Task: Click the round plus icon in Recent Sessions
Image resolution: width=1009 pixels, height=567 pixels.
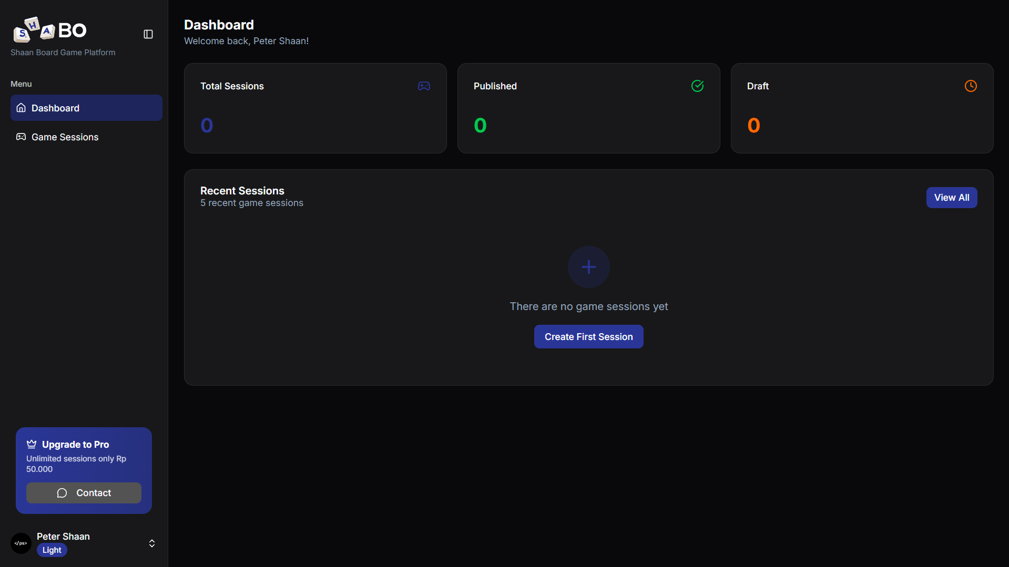Action: [x=588, y=267]
